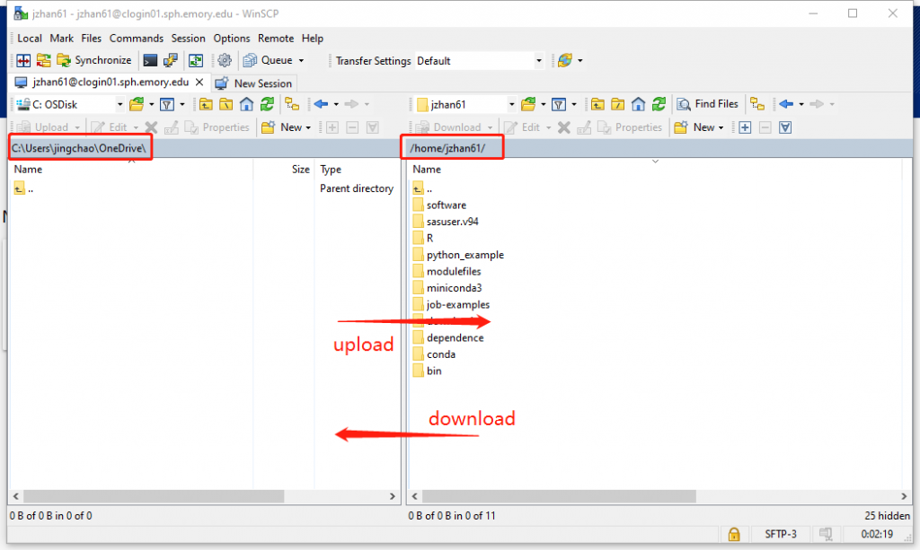Click the Compare Directories toolbar icon
Screen dimensions: 920x550
point(23,60)
